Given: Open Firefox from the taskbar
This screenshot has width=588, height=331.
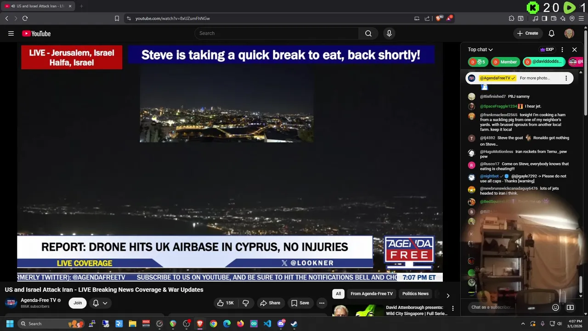Looking at the screenshot, I should [x=240, y=324].
